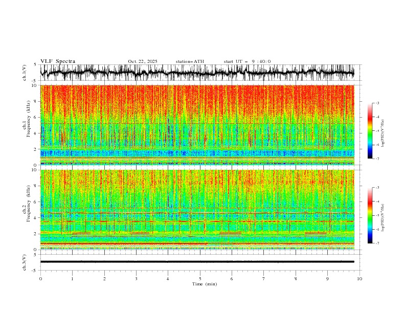
Task: Click the "7" tick on the time axis
Action: tap(264, 279)
